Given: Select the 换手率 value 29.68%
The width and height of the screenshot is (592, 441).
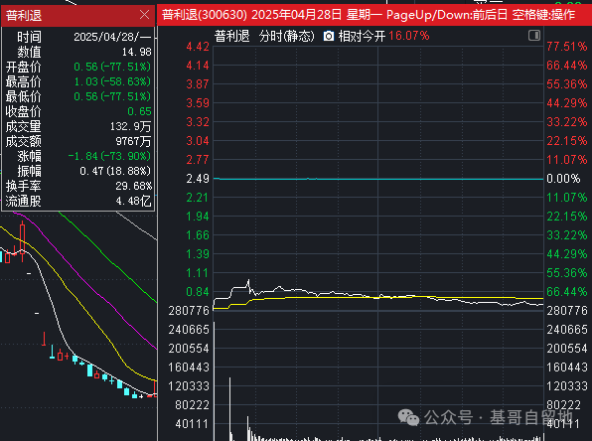Looking at the screenshot, I should tap(134, 186).
